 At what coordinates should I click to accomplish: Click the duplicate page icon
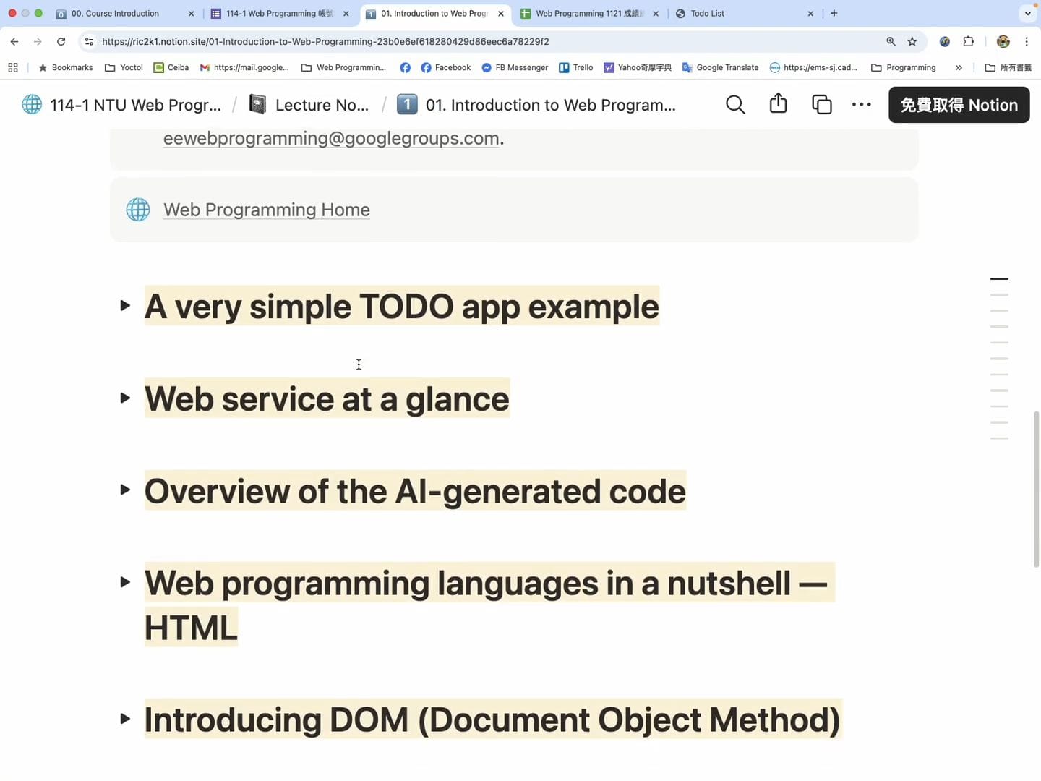pyautogui.click(x=821, y=105)
